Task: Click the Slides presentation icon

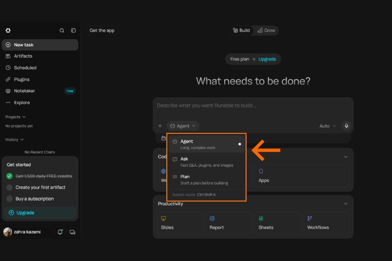Action: (163, 218)
